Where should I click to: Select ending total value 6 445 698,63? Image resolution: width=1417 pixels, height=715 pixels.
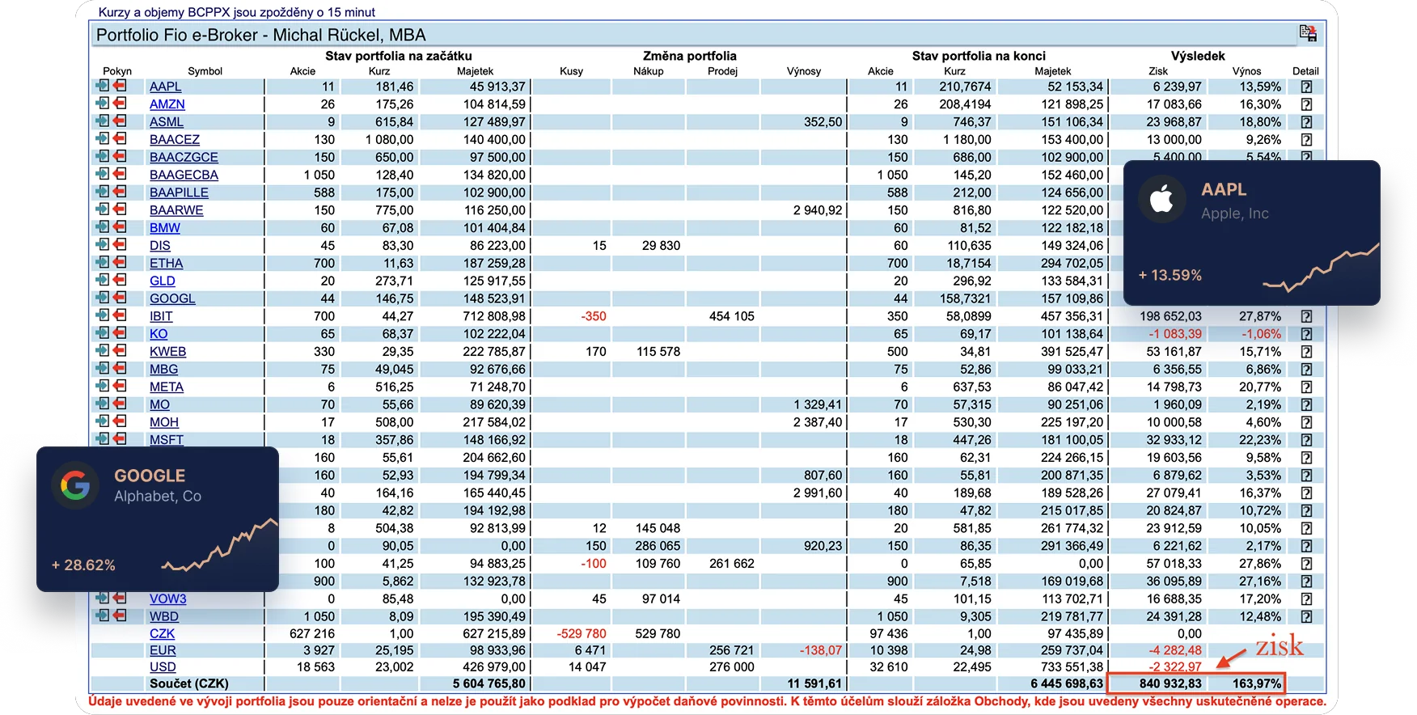(1067, 683)
